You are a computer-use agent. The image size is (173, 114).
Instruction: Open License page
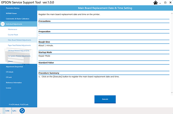coord(18,88)
